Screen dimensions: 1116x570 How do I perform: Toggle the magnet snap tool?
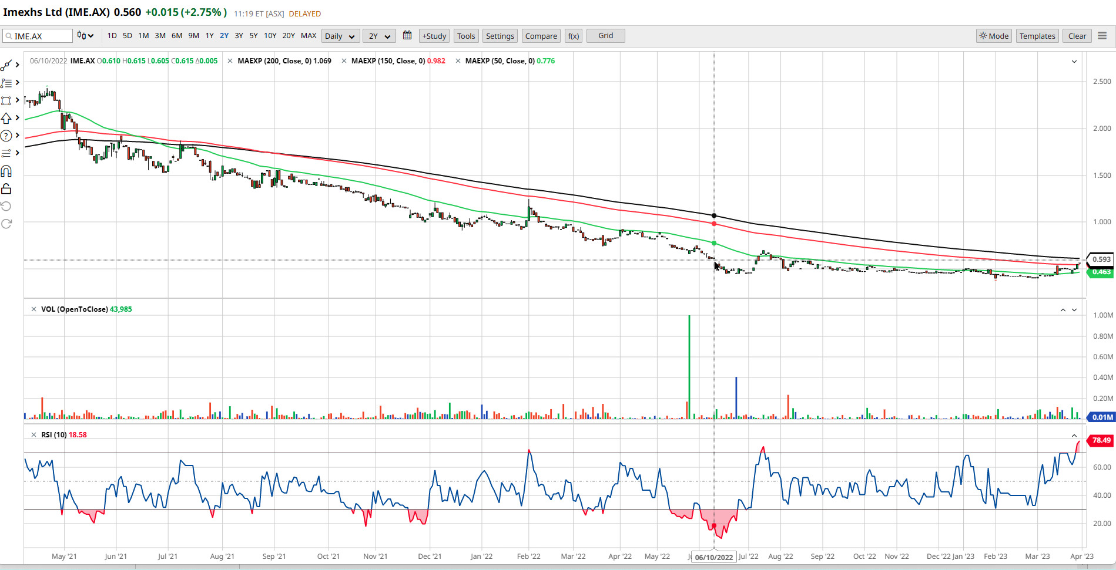coord(6,171)
